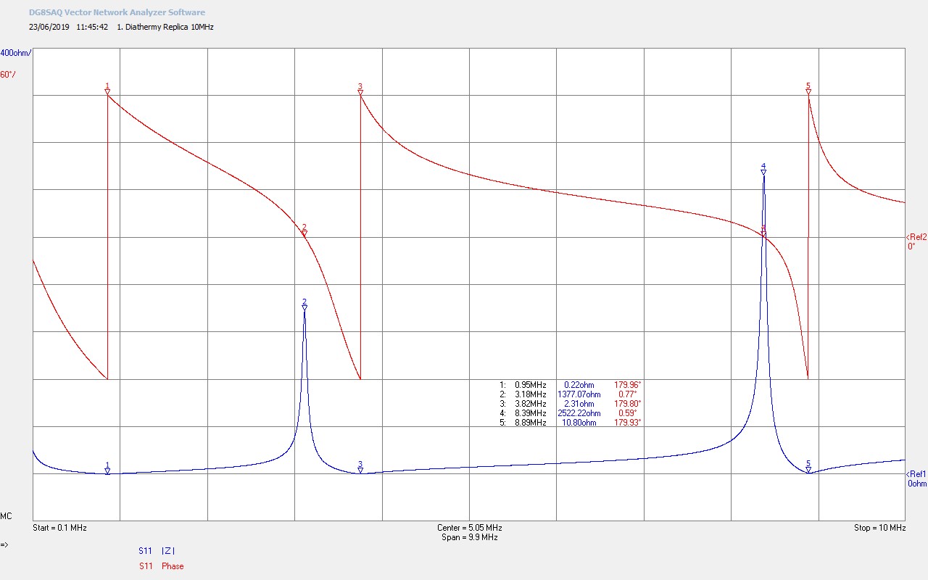The height and width of the screenshot is (580, 928).
Task: Click marker 1 row 0.95MHz in table
Action: tap(571, 385)
